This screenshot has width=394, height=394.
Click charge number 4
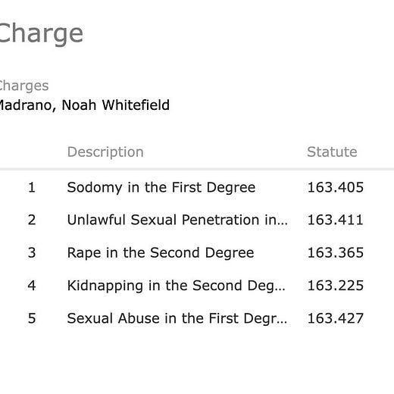click(32, 286)
